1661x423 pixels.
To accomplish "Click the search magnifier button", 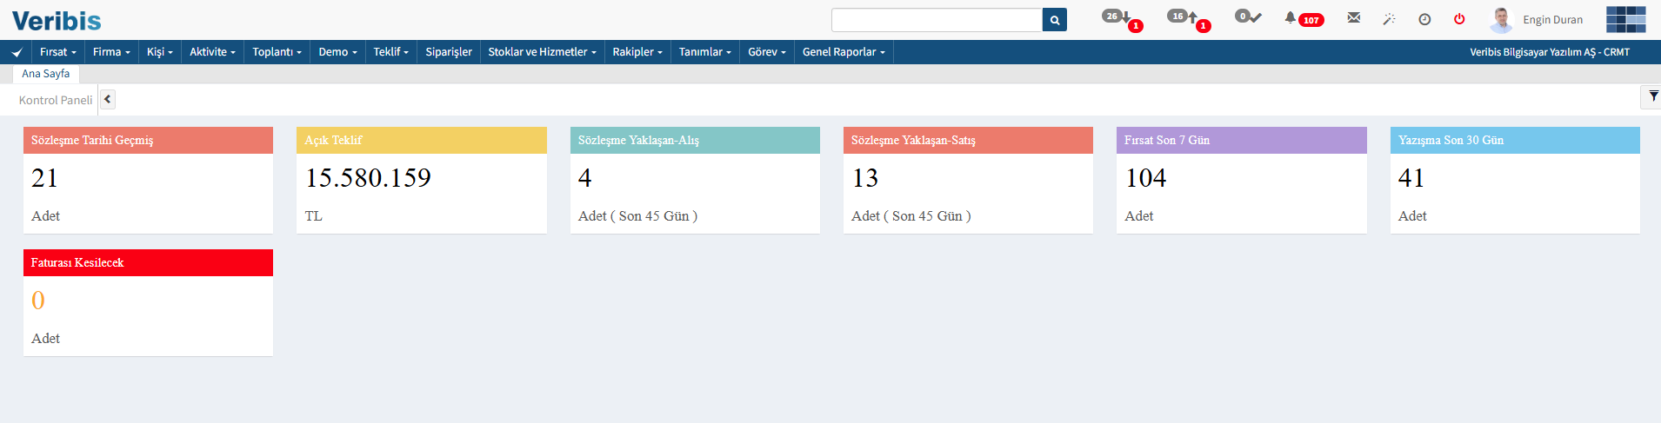I will (1054, 20).
